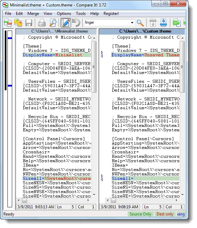Click right merge arrow beside DisplayName line
This screenshot has width=197, height=228.
pos(102,53)
